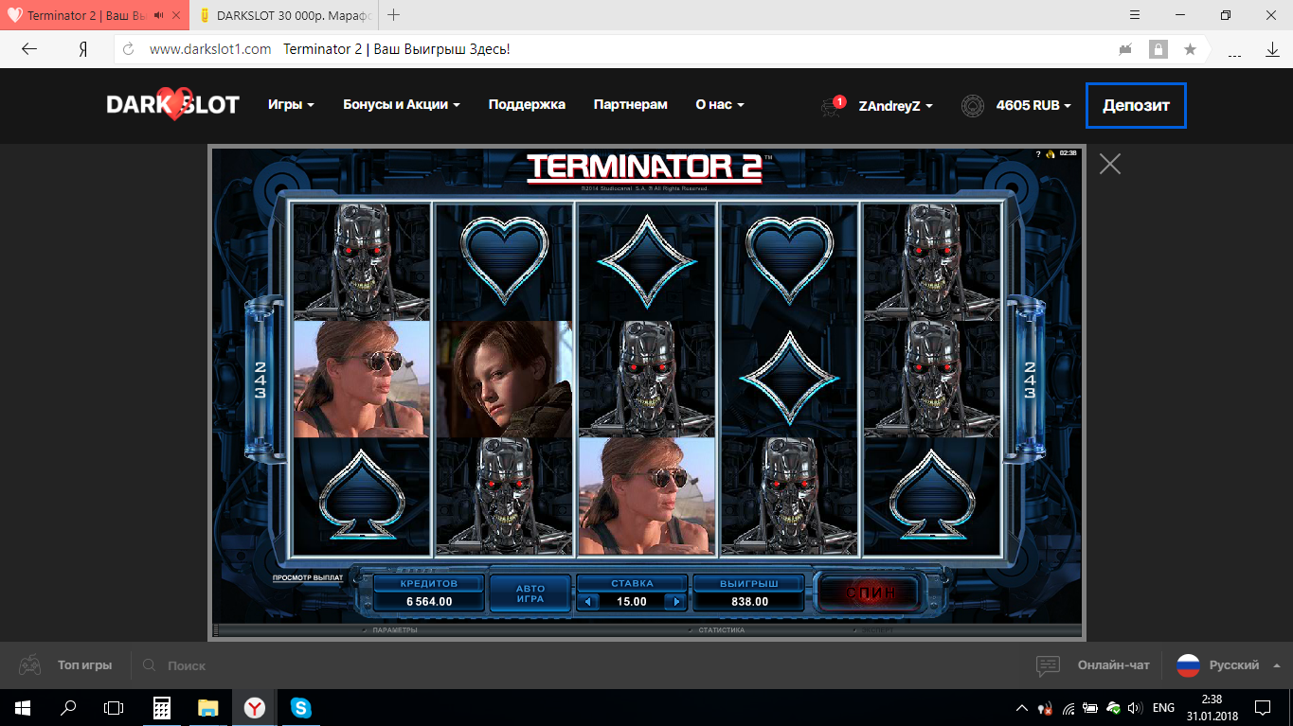Click the DarkSlot logo

(172, 104)
